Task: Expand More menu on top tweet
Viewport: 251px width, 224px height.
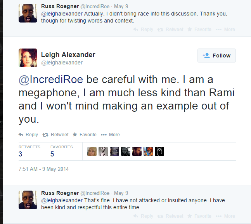Action: [225, 30]
